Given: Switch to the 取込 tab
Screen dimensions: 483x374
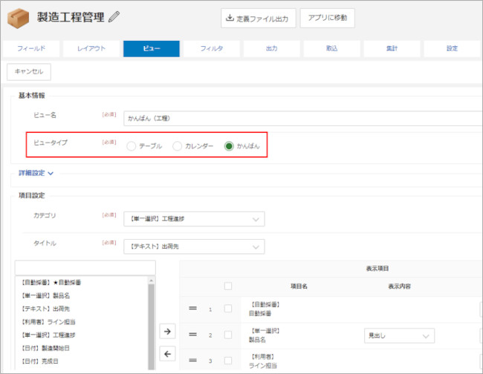Looking at the screenshot, I should pyautogui.click(x=331, y=48).
